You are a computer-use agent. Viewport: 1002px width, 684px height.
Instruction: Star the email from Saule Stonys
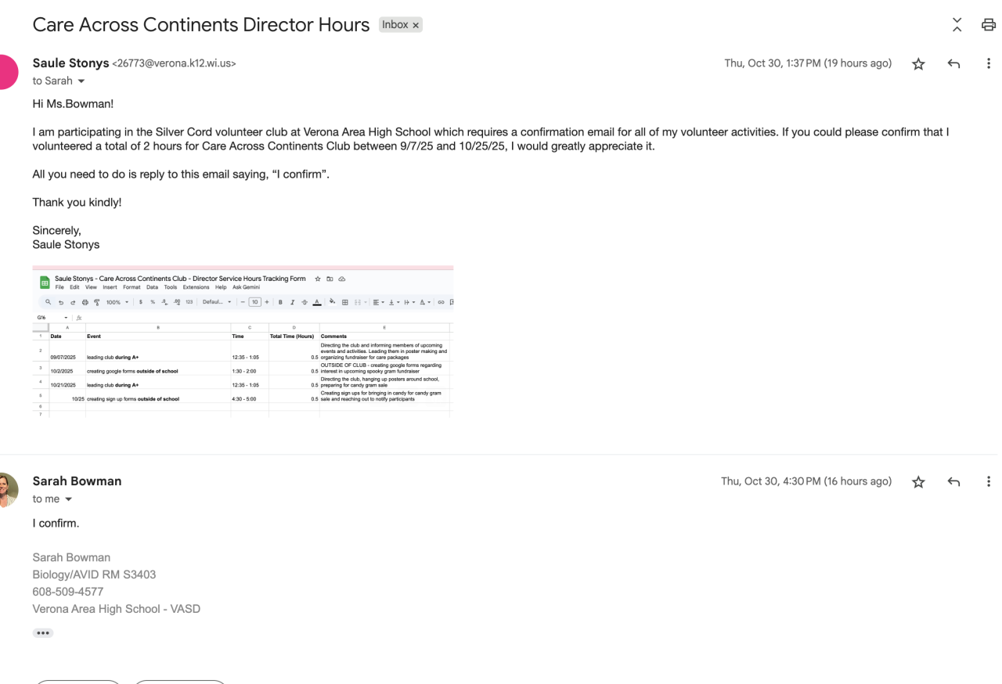pos(918,64)
